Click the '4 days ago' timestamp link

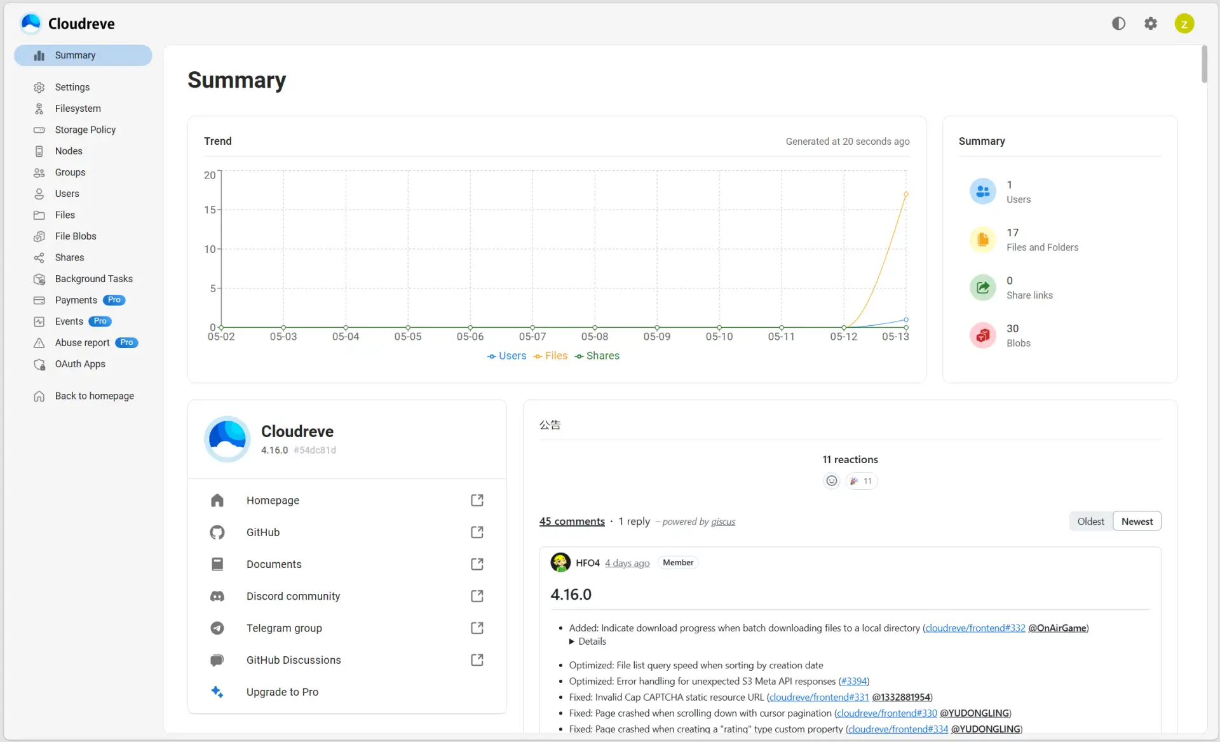(627, 563)
